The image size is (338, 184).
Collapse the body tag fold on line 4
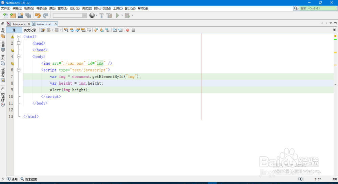tap(19, 57)
